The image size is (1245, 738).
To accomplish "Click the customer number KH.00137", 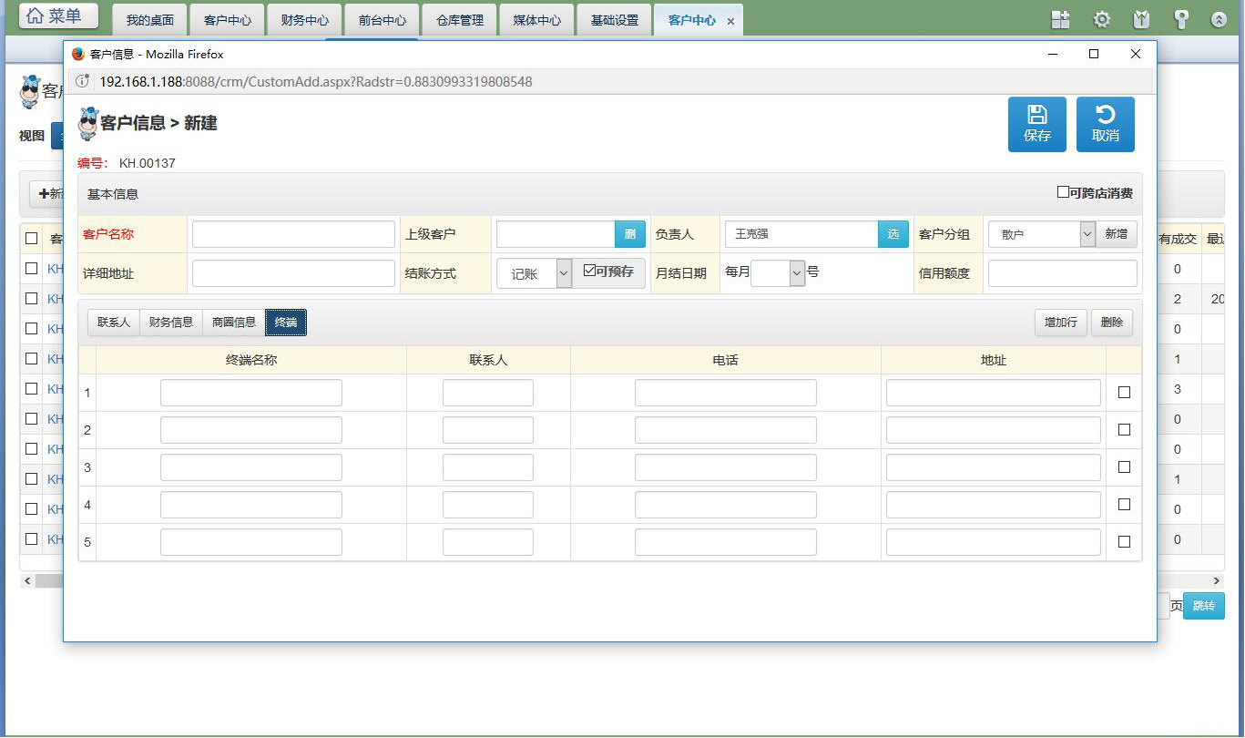I will 148,163.
